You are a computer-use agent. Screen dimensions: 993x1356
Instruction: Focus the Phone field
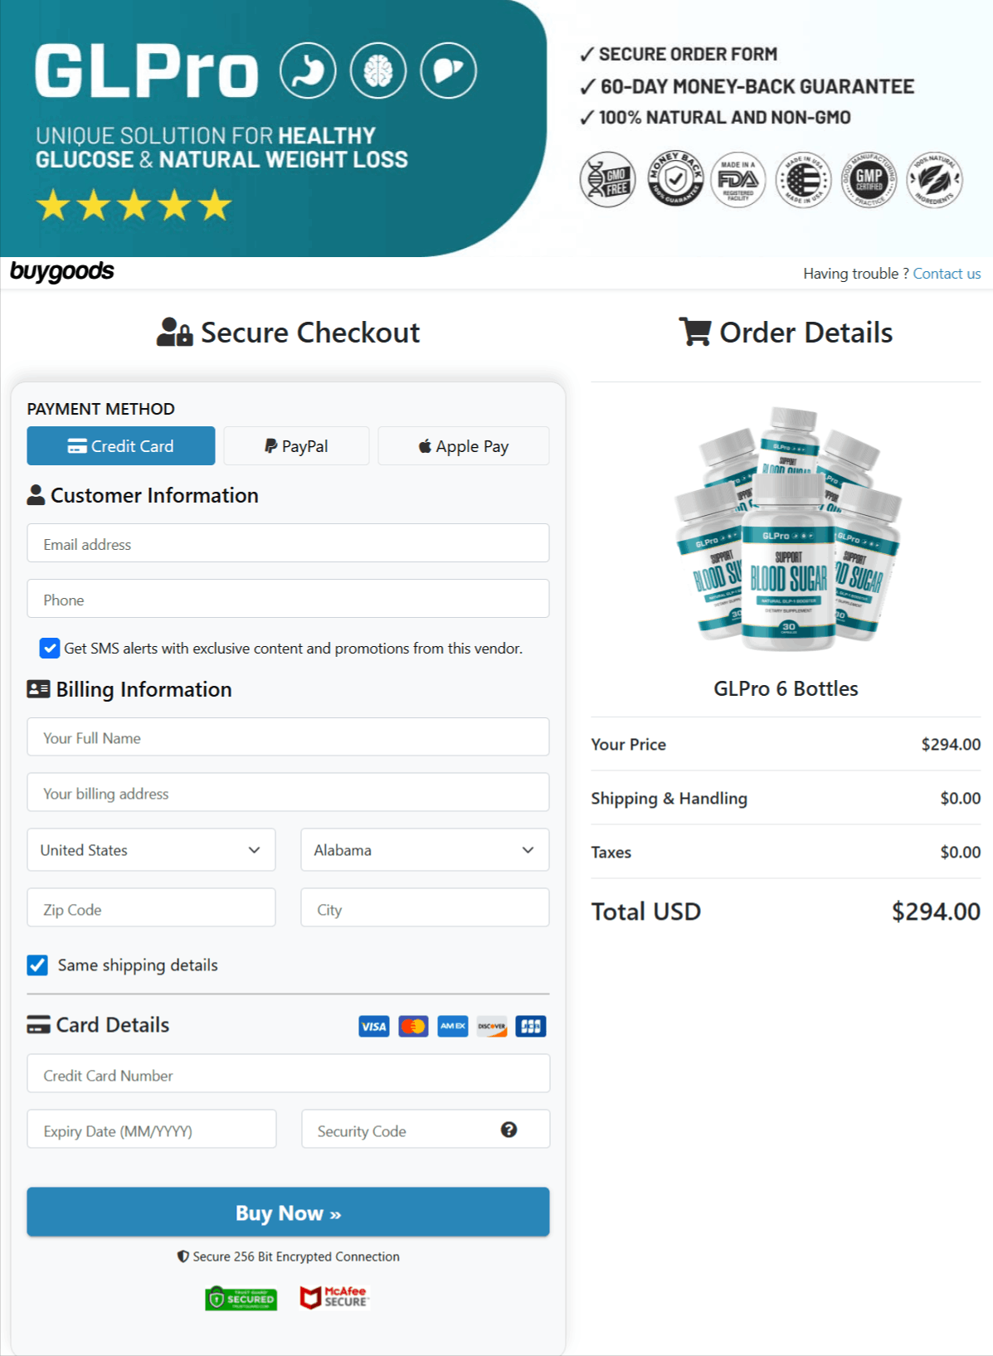click(288, 599)
